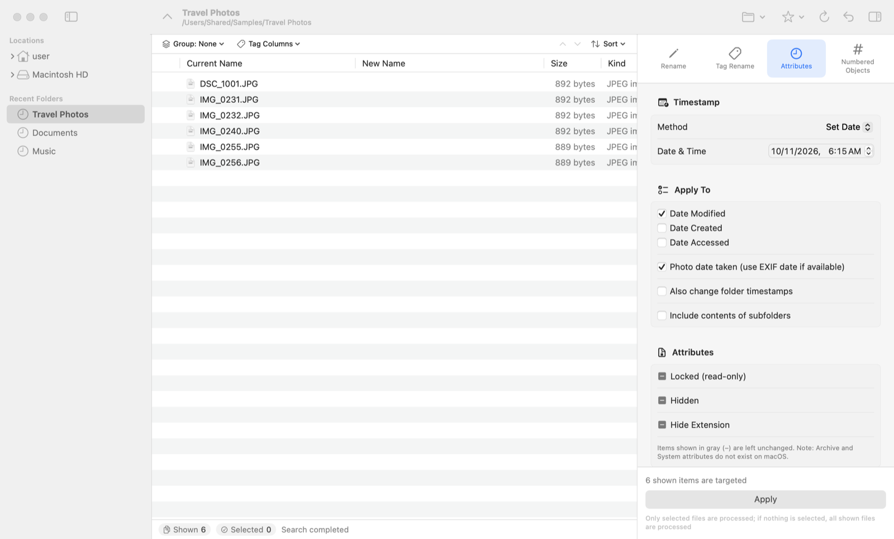Screen dimensions: 894x539
Task: Toggle the right inspector panel icon
Action: tap(875, 17)
